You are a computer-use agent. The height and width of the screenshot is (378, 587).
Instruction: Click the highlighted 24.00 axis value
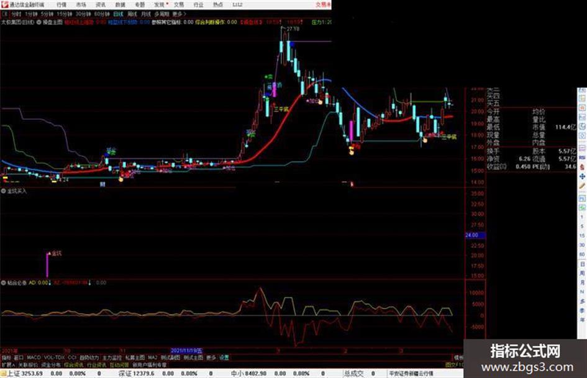point(475,235)
